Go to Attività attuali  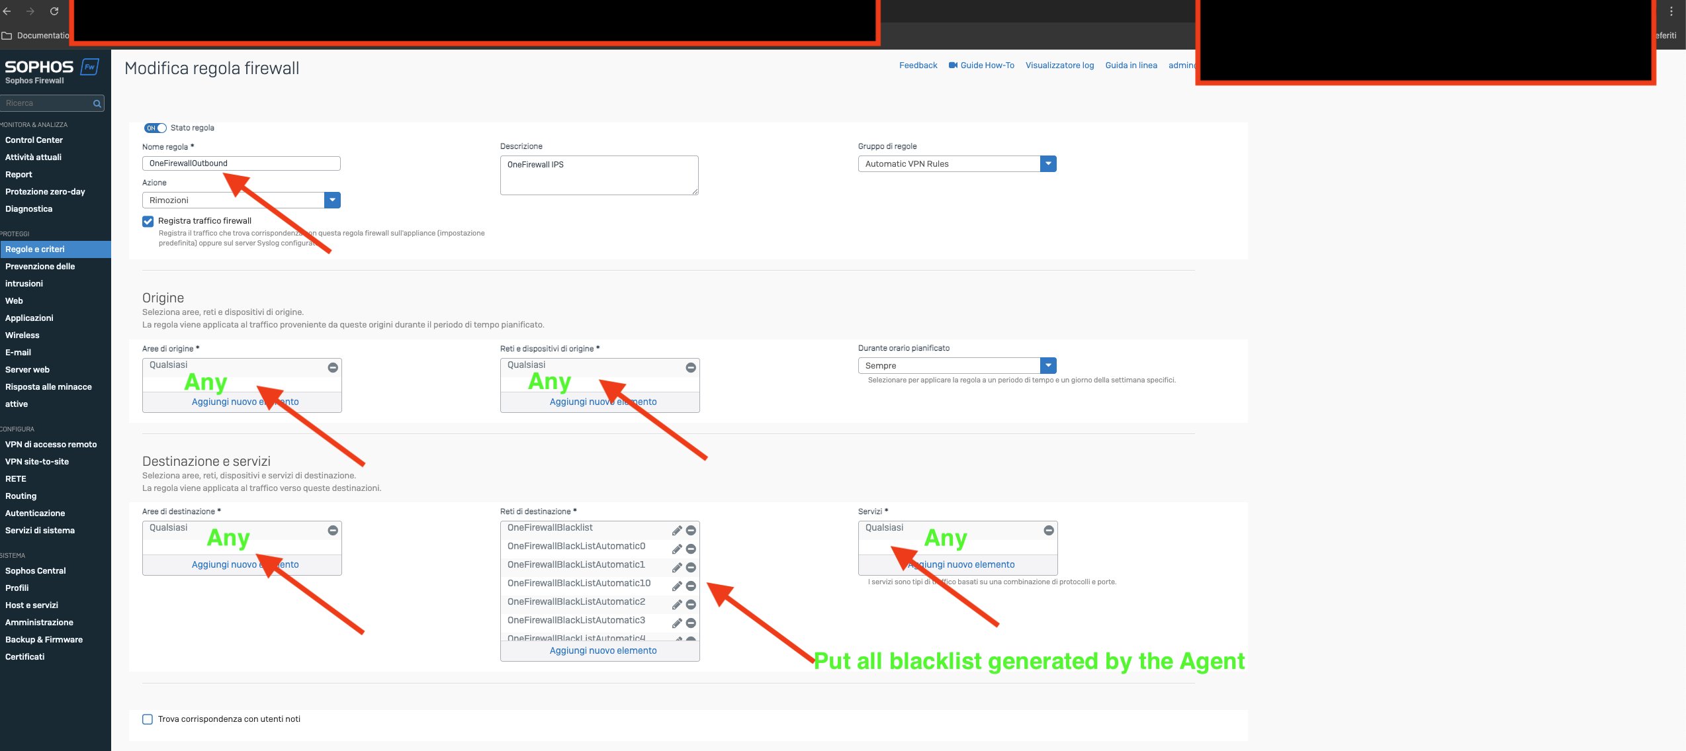tap(33, 157)
